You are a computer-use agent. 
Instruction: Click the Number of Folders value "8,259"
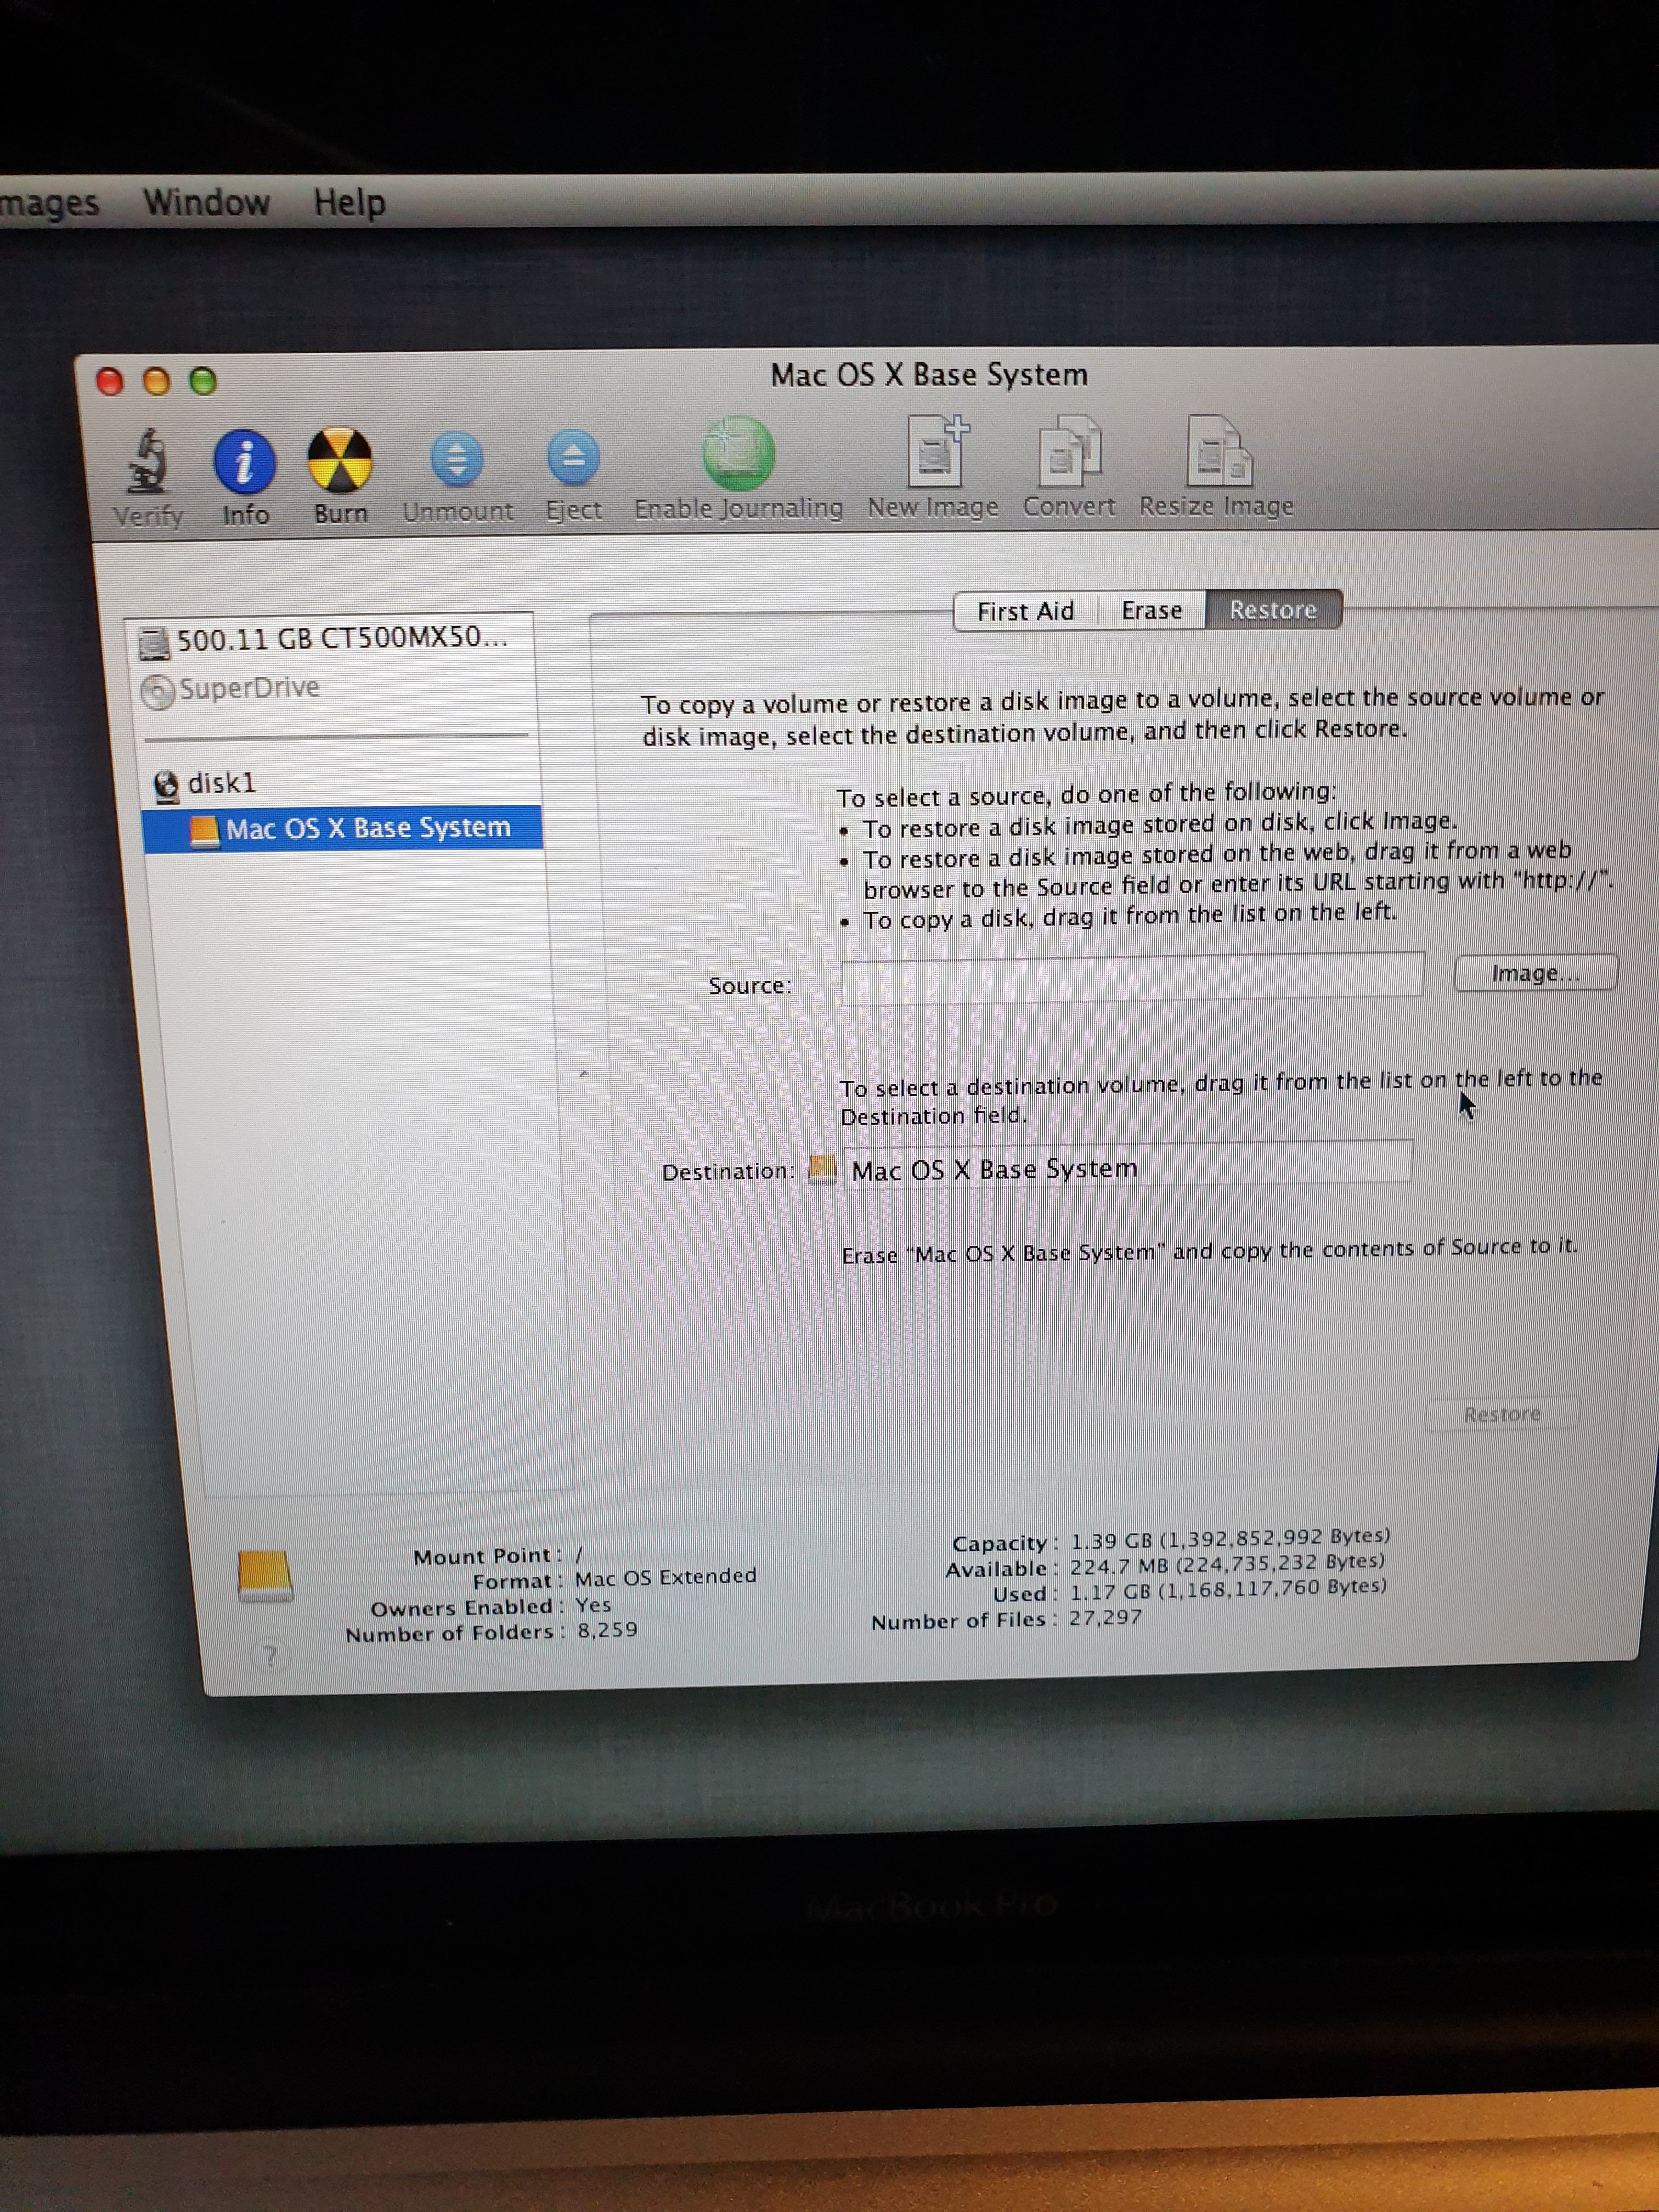pyautogui.click(x=607, y=1630)
